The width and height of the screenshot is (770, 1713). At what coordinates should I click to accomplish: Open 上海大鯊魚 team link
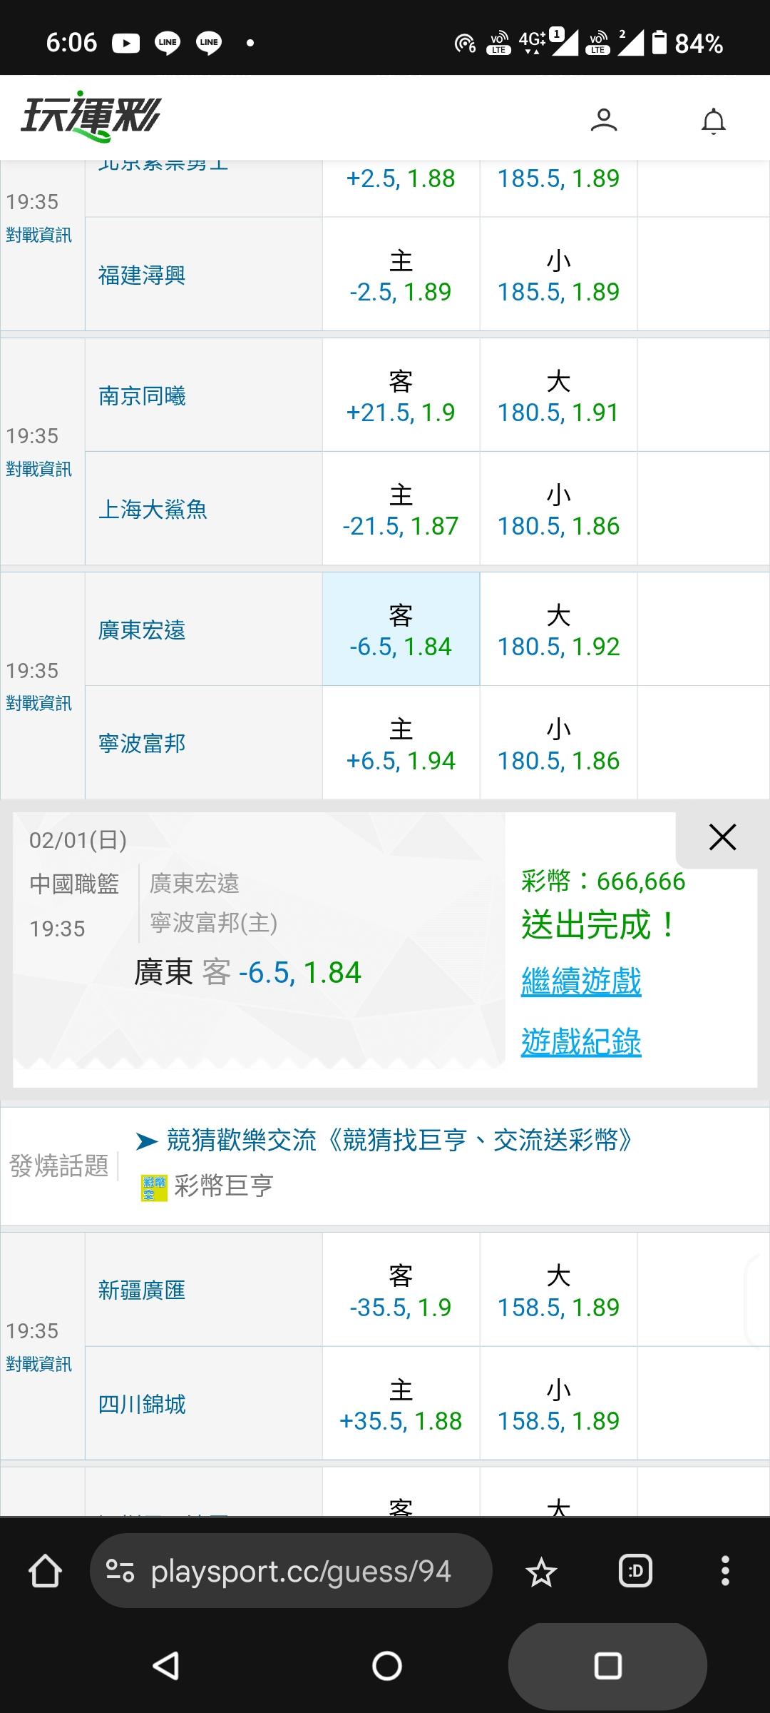tap(153, 510)
